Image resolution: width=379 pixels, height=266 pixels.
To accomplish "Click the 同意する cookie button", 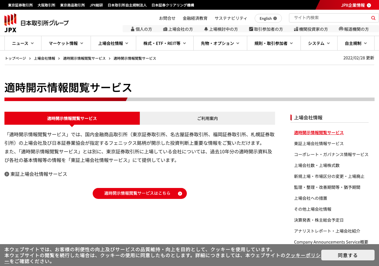I will pos(348,255).
